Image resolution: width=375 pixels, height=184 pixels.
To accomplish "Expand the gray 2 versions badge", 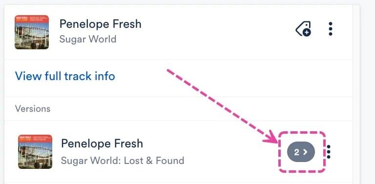I will 301,152.
